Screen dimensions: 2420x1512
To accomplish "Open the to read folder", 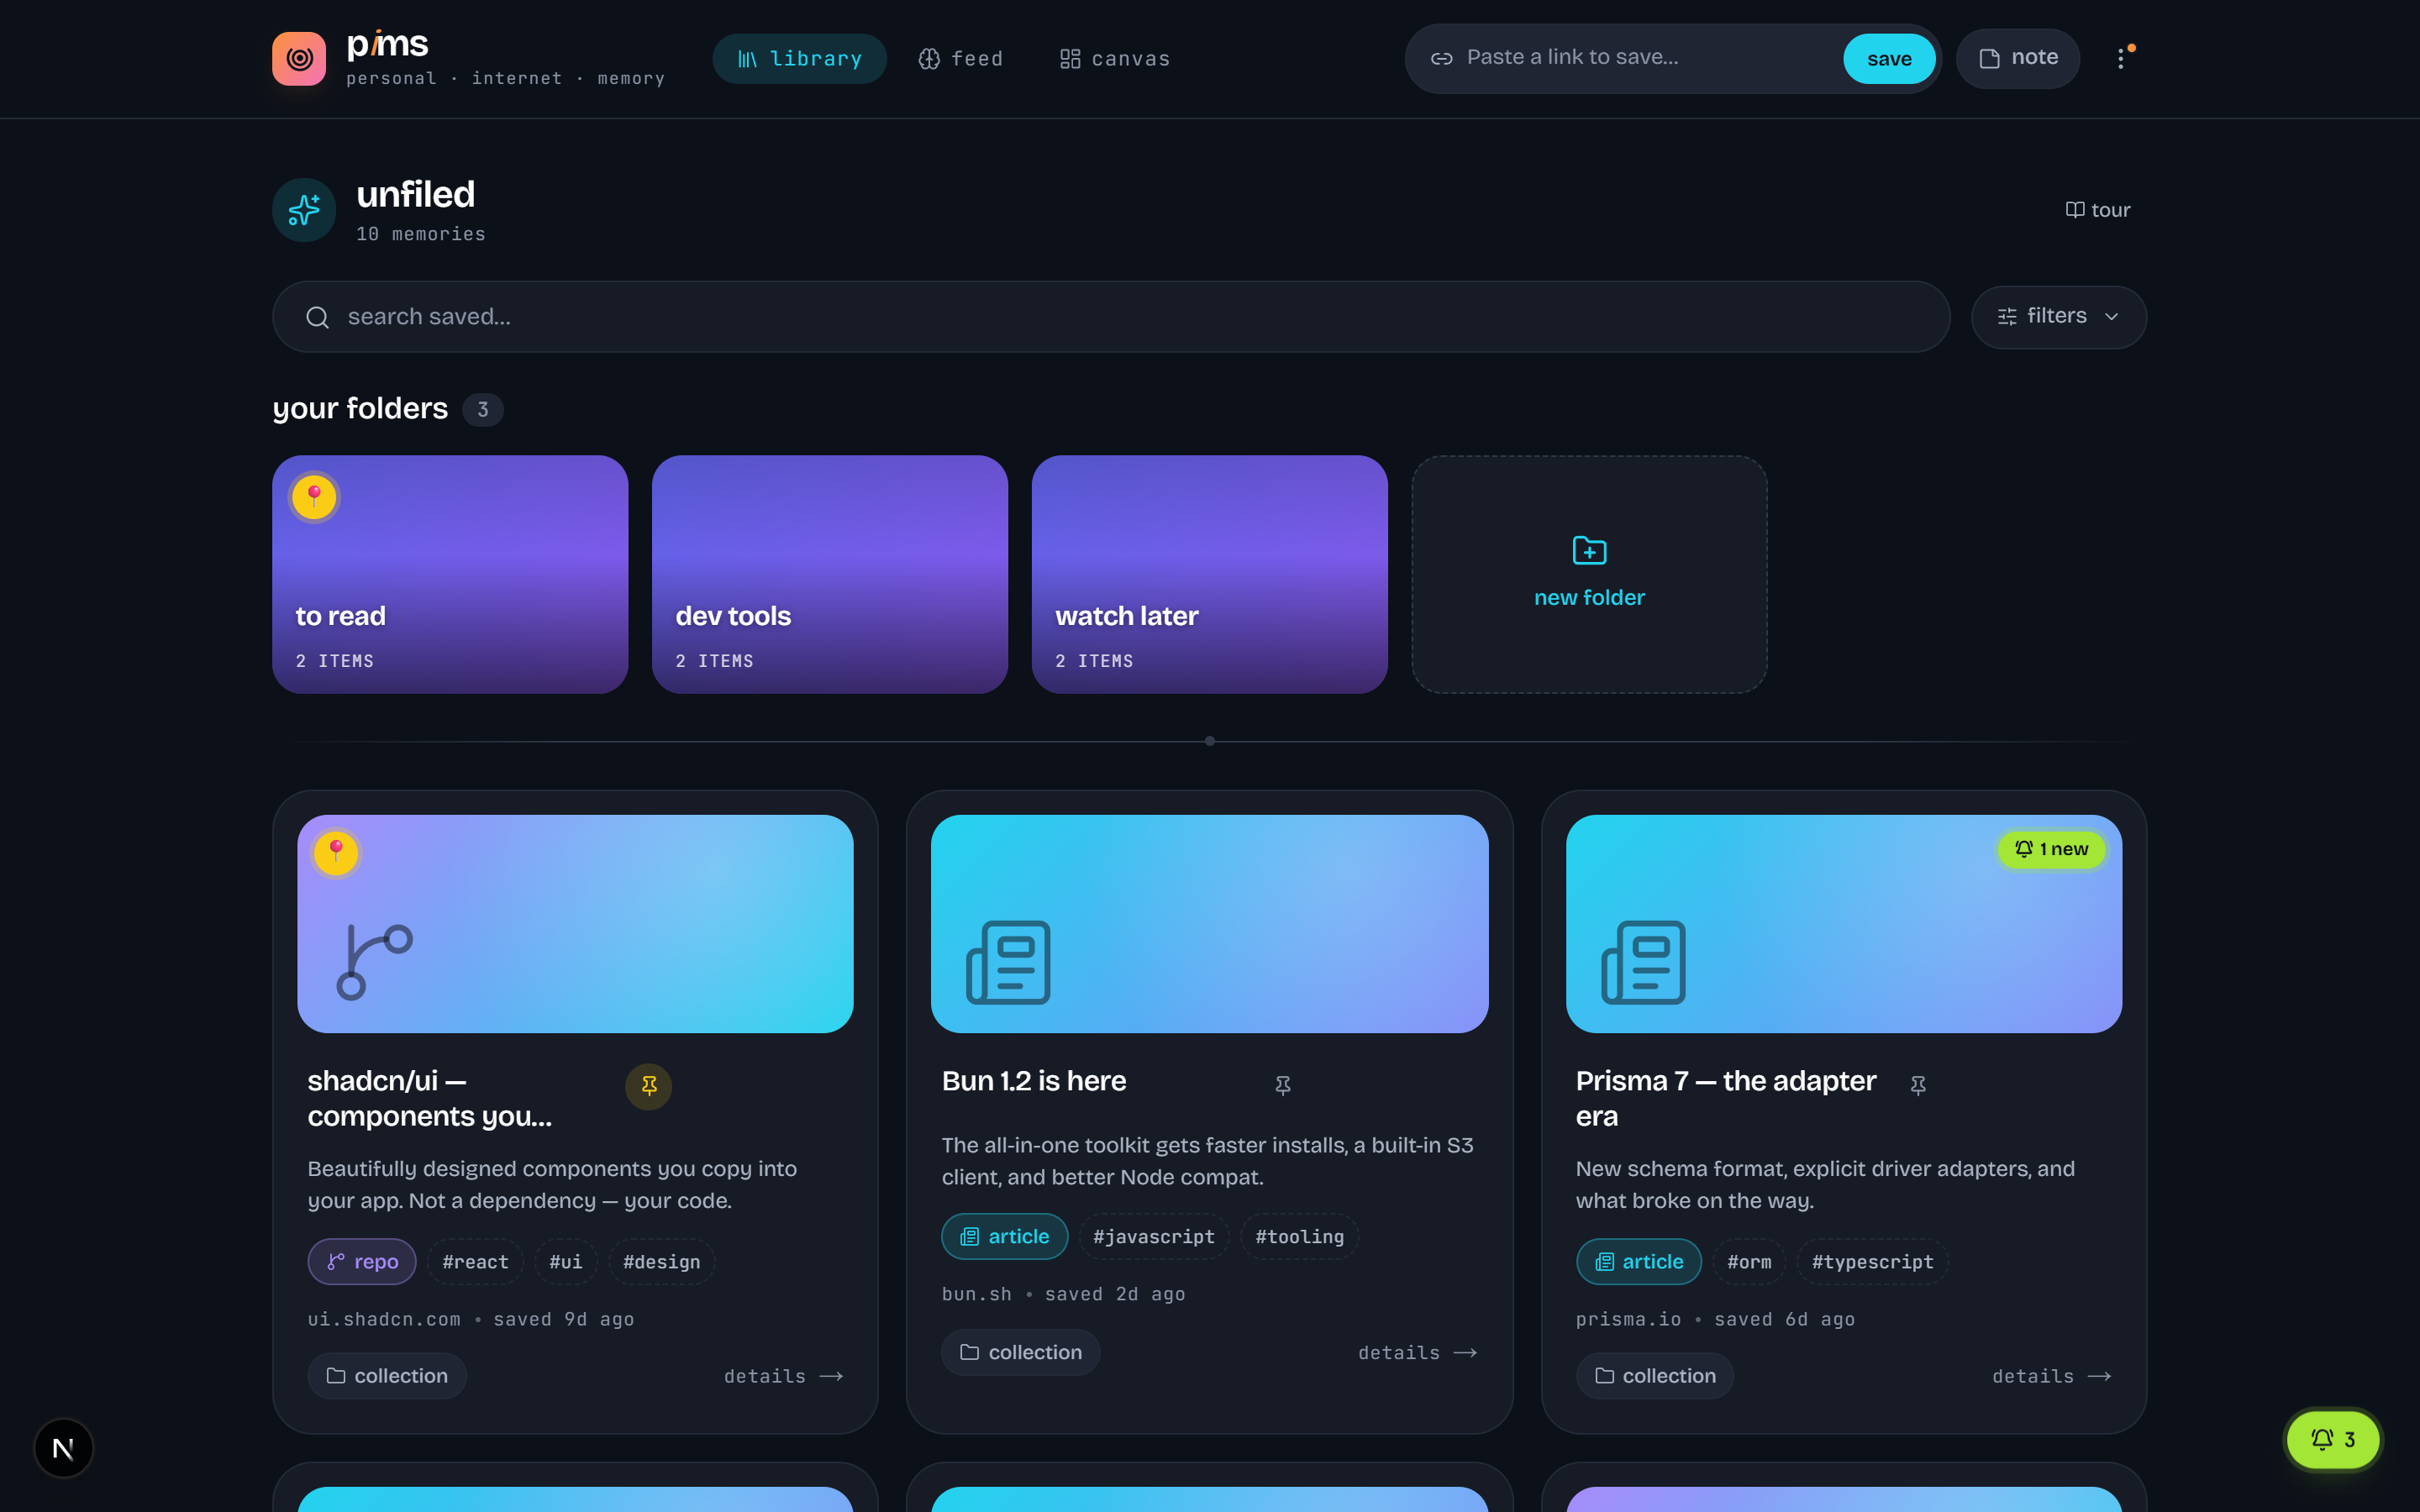I will pyautogui.click(x=450, y=575).
